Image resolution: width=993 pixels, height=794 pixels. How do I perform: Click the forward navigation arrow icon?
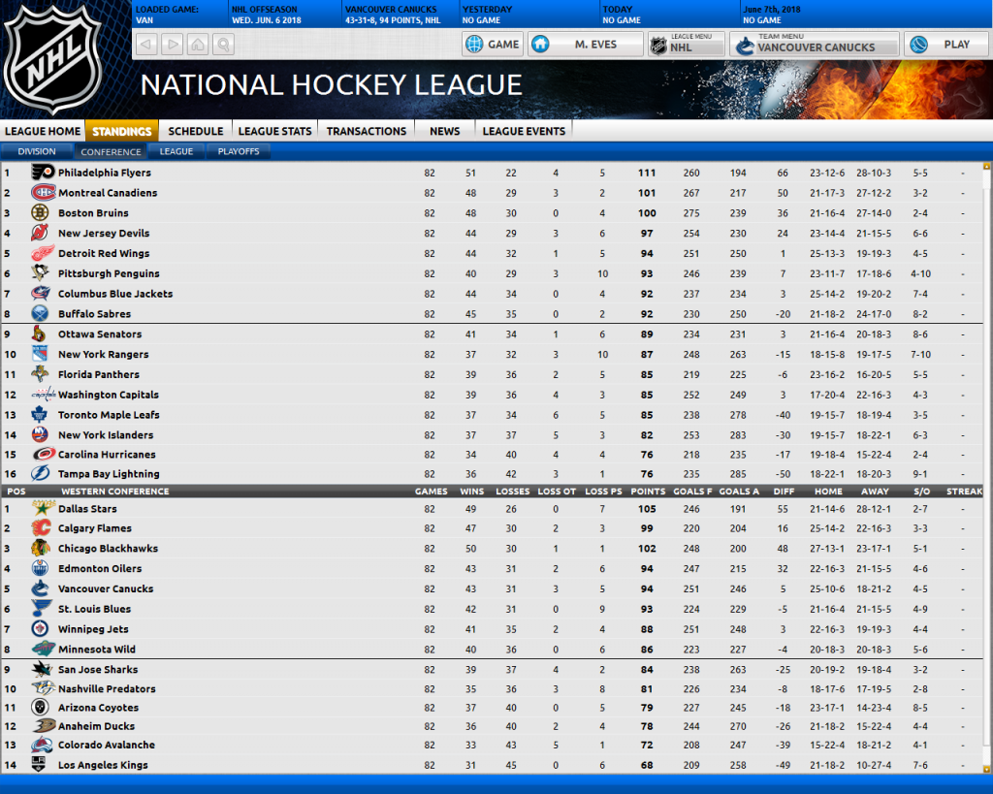click(173, 45)
